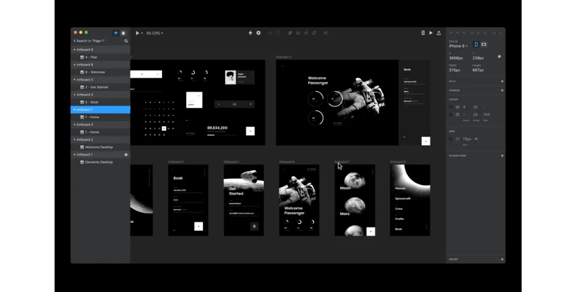Select the Artboard 5 label on canvas
This screenshot has height=292, width=576.
coord(231,162)
